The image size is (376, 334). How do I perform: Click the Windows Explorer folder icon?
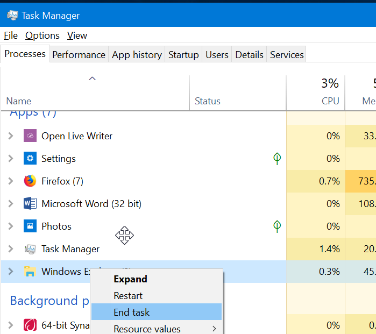pyautogui.click(x=30, y=271)
